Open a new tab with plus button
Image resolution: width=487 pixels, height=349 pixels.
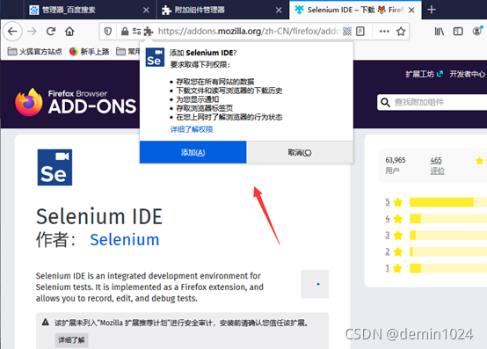coord(431,10)
